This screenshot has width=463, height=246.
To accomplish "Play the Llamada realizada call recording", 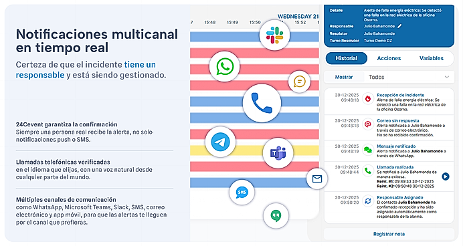I will pyautogui.click(x=446, y=176).
